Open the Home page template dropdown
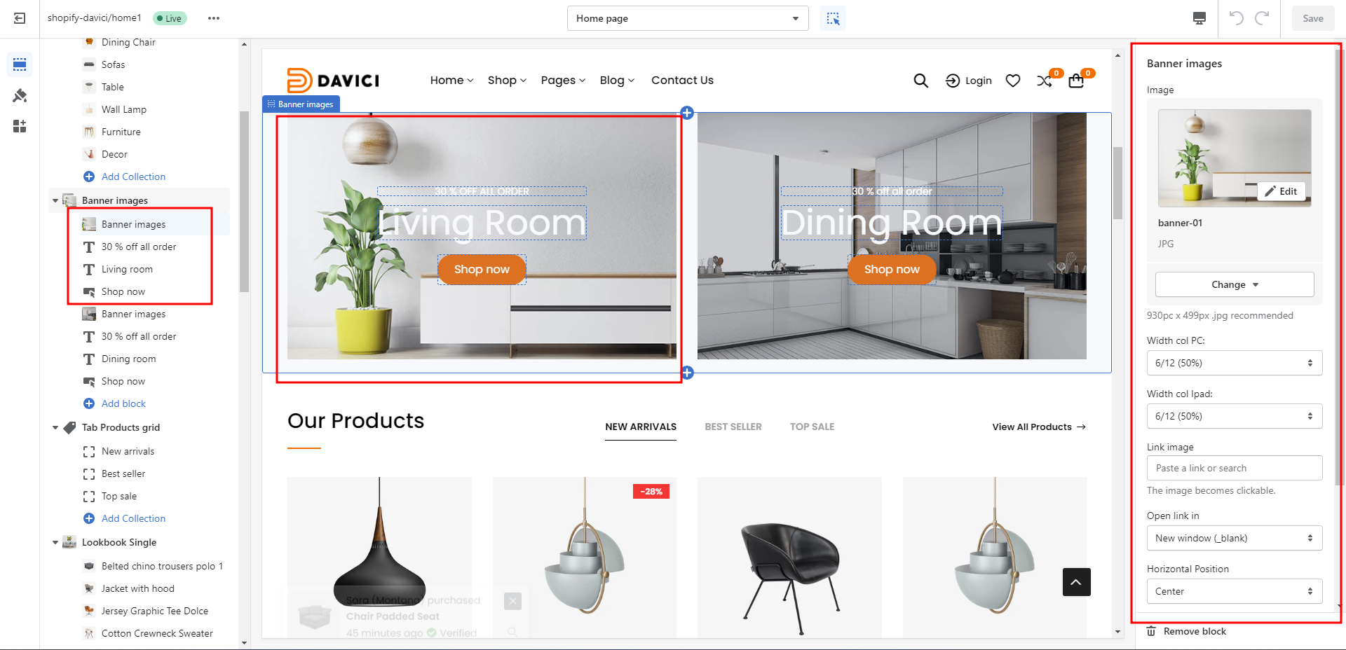 tap(687, 18)
